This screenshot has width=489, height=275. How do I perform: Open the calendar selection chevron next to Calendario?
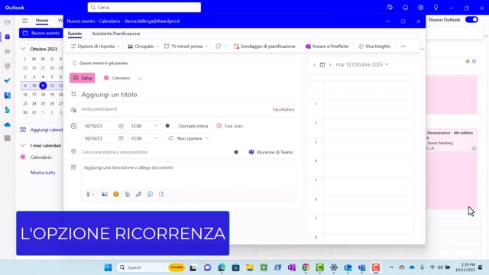pyautogui.click(x=140, y=78)
